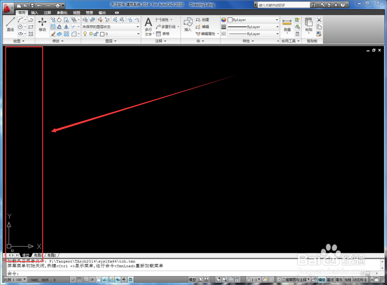The width and height of the screenshot is (387, 285).
Task: Click the Insert block (插入) icon
Action: click(x=188, y=24)
